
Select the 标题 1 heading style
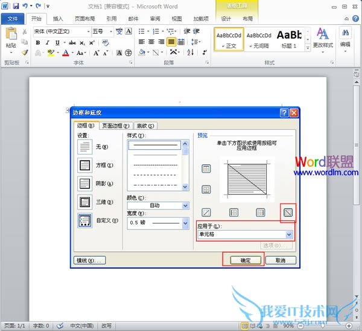click(289, 39)
